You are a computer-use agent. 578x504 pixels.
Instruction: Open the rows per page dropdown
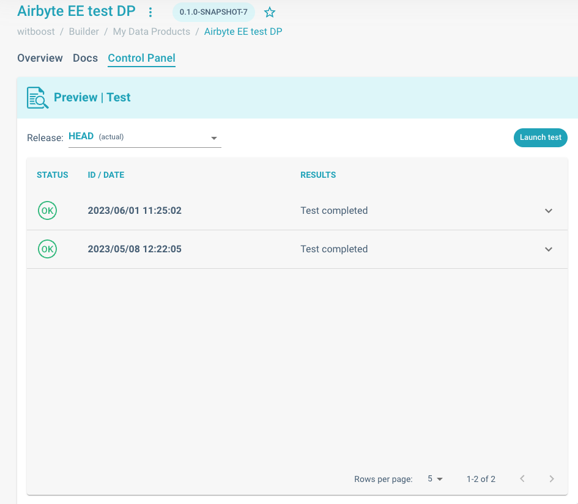[x=435, y=479]
